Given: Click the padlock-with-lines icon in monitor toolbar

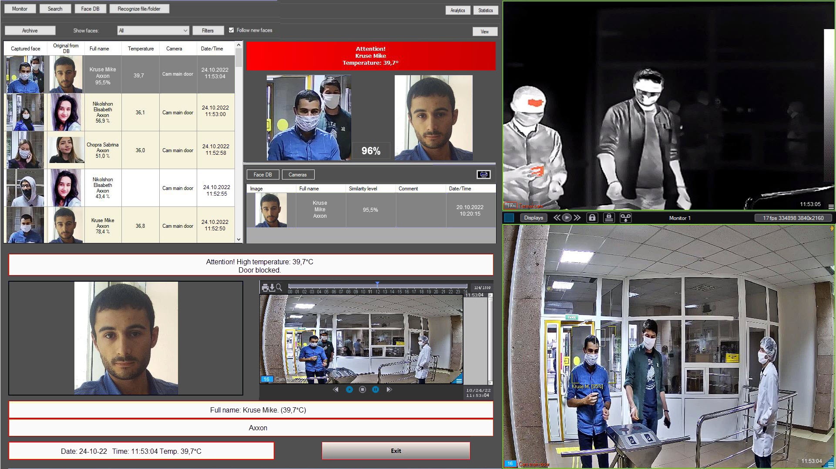Looking at the screenshot, I should click(x=609, y=218).
